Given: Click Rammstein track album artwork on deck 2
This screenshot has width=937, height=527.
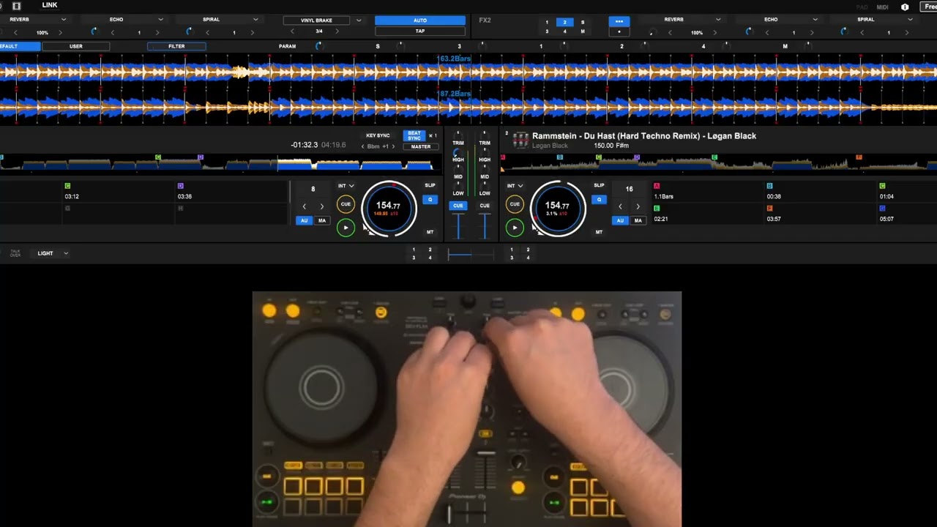Looking at the screenshot, I should (520, 140).
